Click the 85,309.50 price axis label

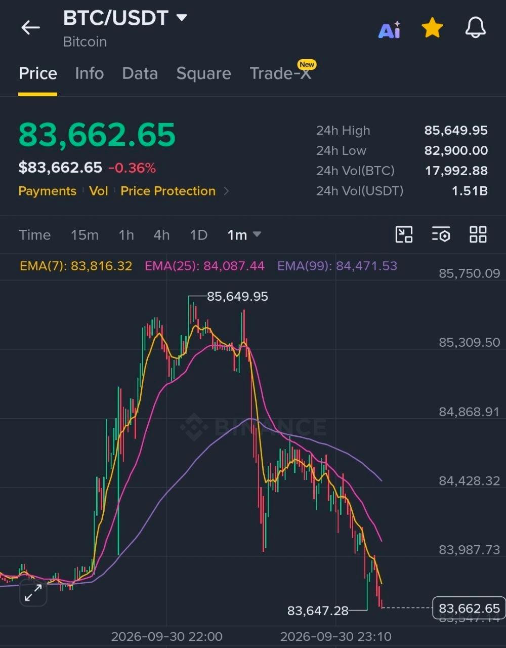(469, 342)
